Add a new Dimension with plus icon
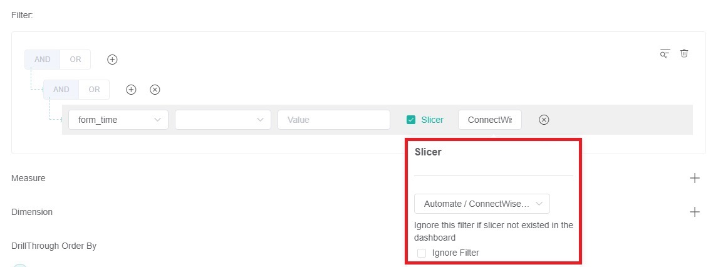The width and height of the screenshot is (718, 267). click(694, 212)
